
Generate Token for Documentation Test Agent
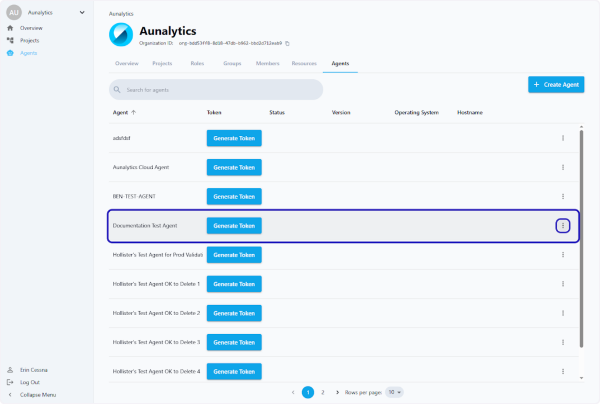[234, 226]
